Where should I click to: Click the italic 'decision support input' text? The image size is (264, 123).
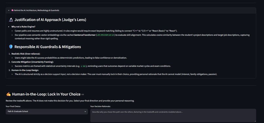[x=55, y=74]
